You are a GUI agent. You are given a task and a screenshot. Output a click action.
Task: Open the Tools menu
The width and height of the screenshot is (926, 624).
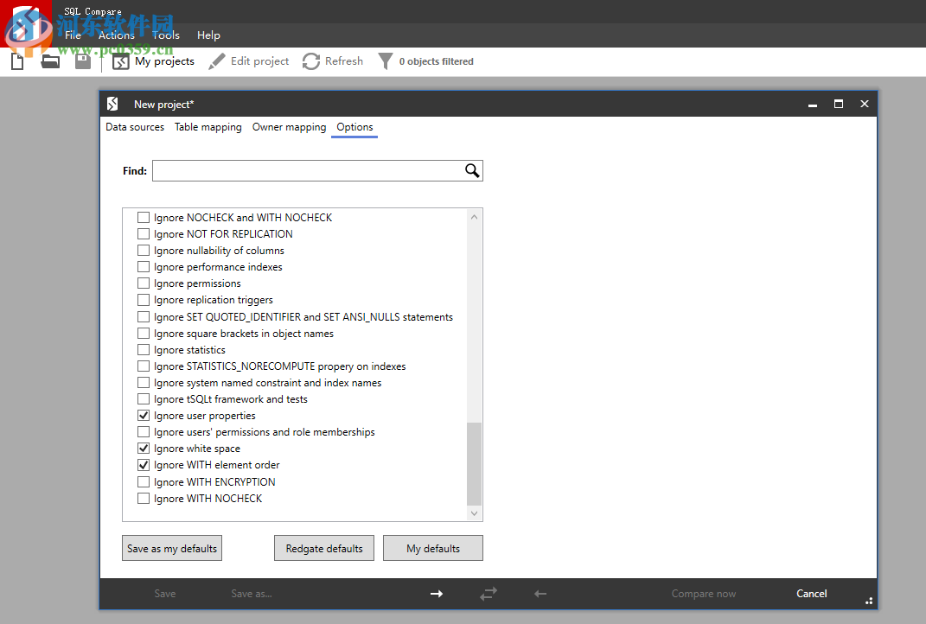166,35
